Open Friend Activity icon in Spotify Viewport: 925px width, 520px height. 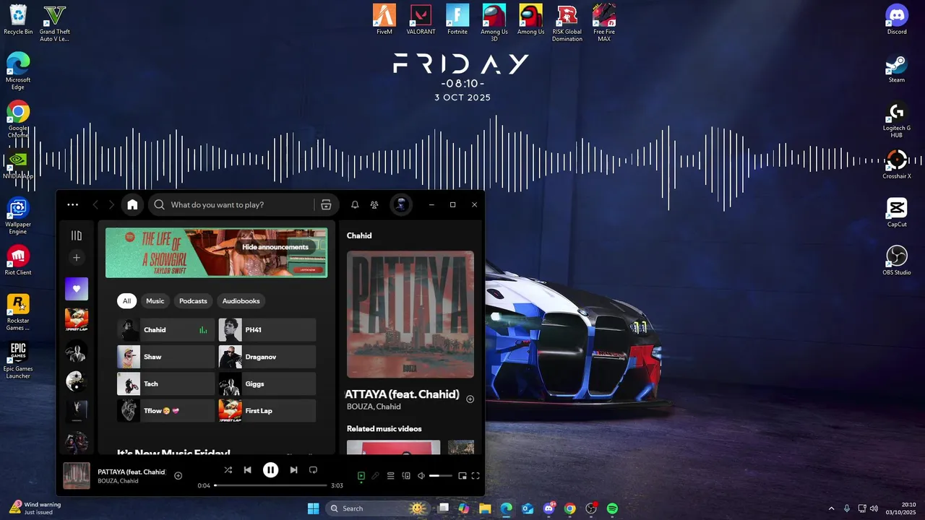374,204
